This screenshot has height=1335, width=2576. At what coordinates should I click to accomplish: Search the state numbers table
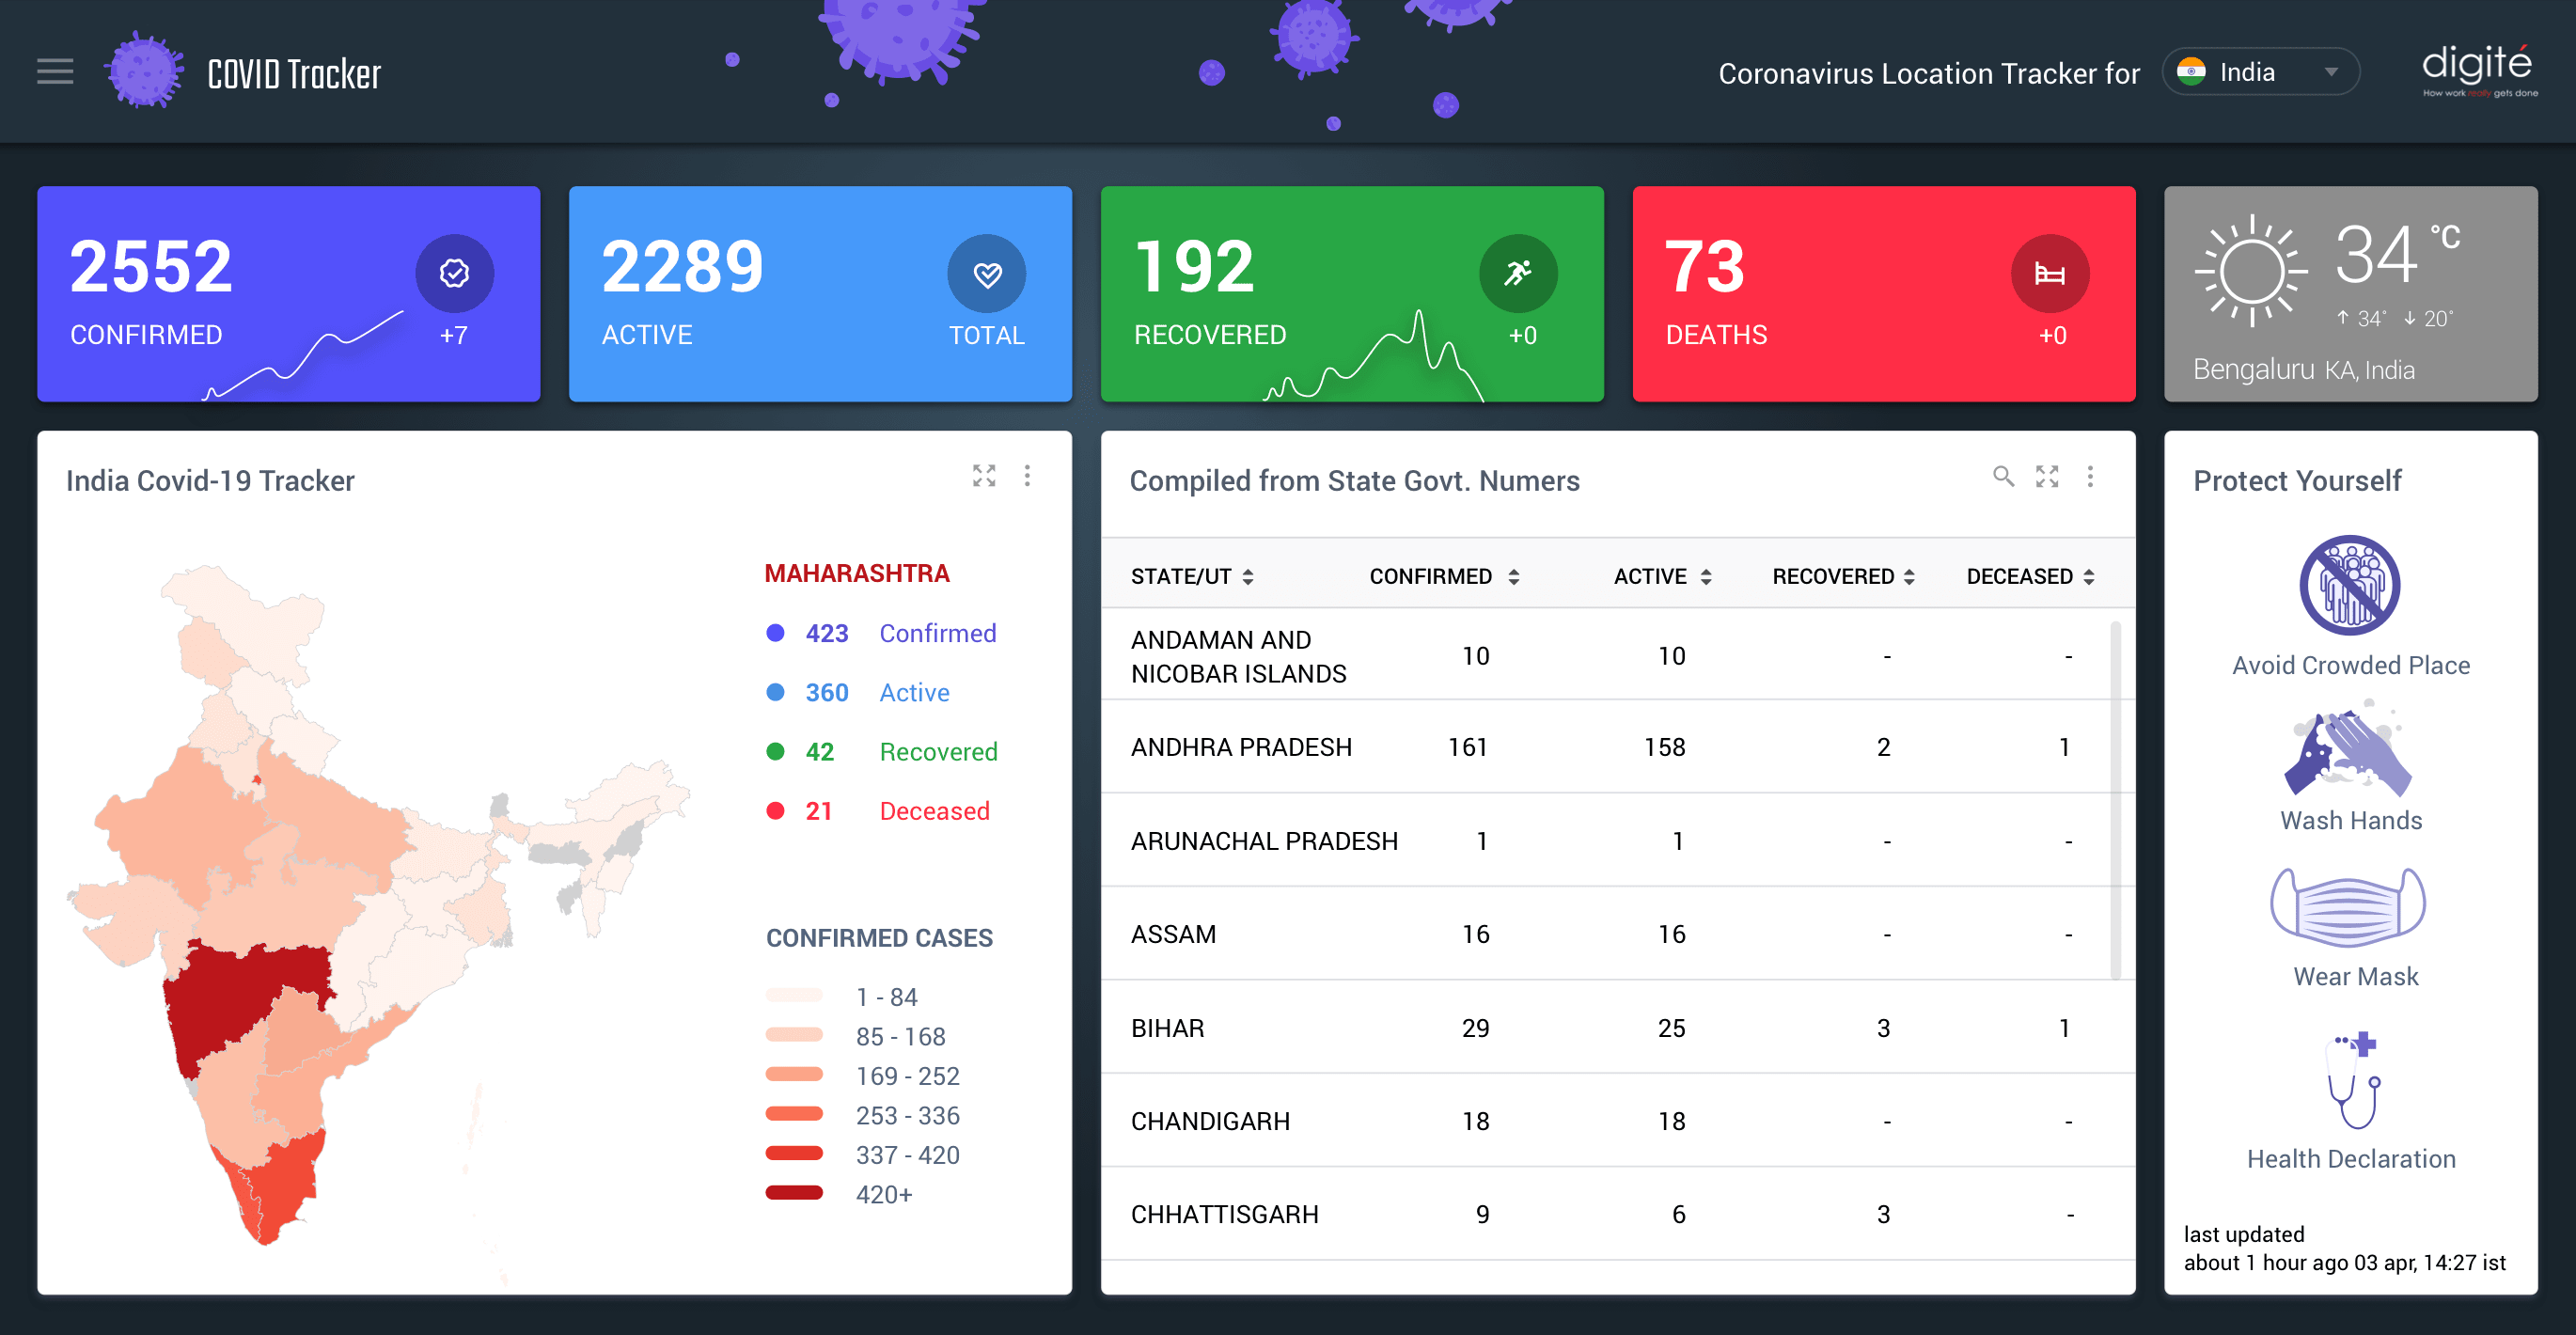[x=2002, y=477]
